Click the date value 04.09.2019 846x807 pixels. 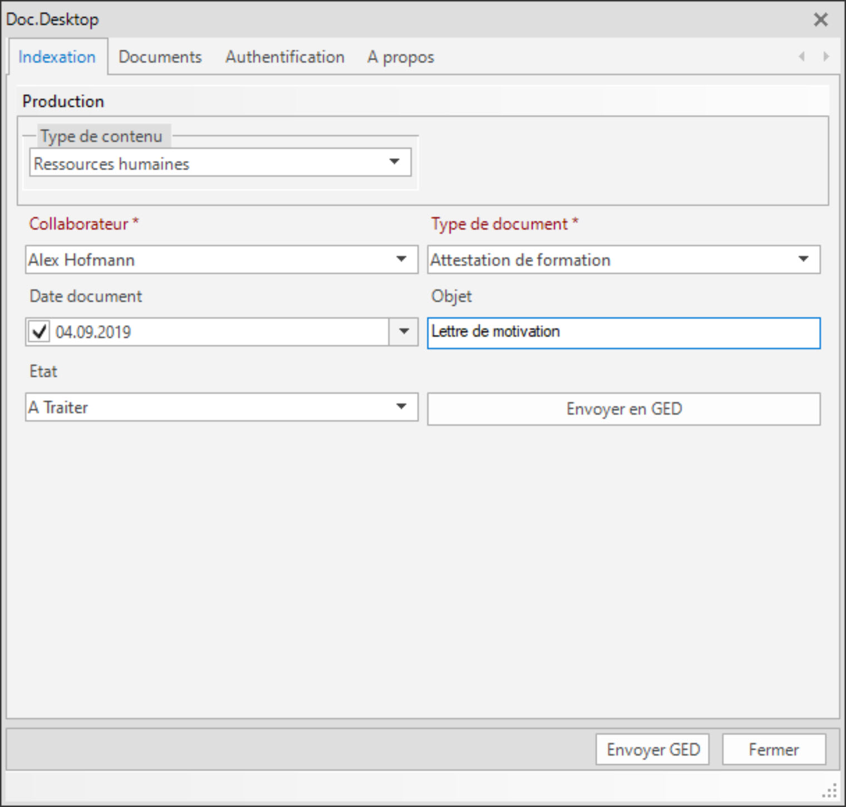point(94,332)
